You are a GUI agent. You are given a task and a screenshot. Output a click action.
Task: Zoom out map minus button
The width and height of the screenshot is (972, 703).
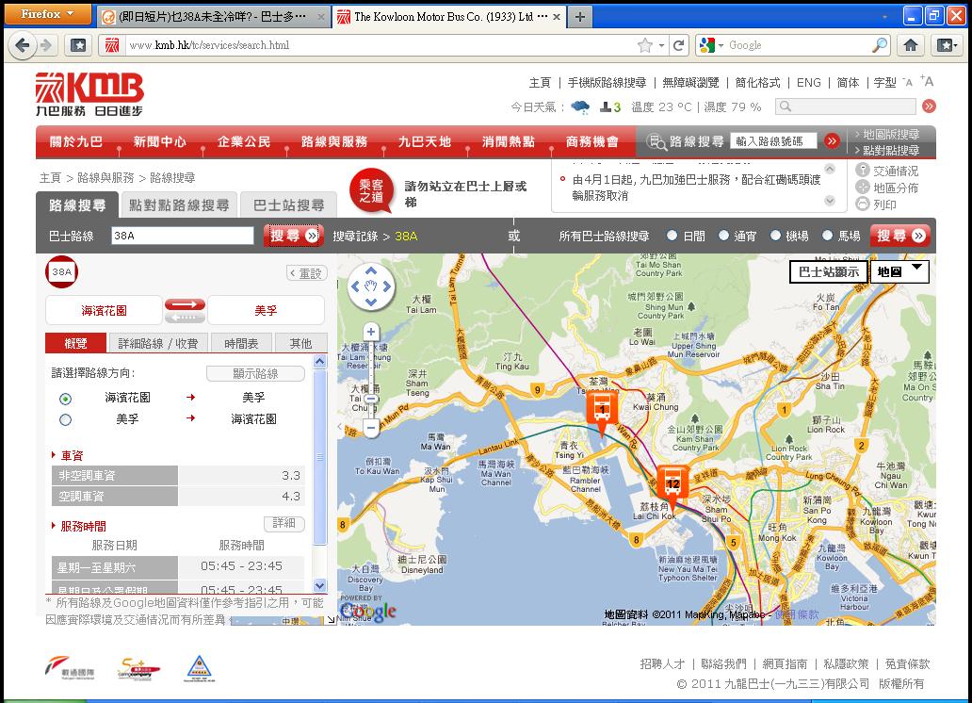coord(371,428)
